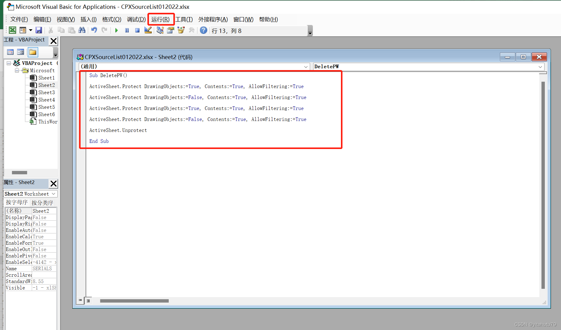Click the Copy icon in the toolbar

tap(61, 30)
